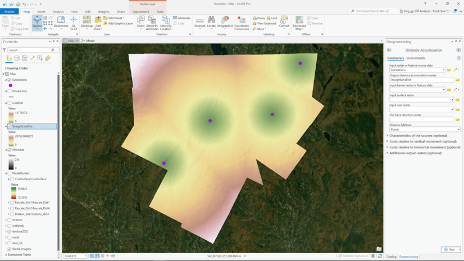
Task: Open the Coordinate Conversion tool
Action: (x=242, y=23)
